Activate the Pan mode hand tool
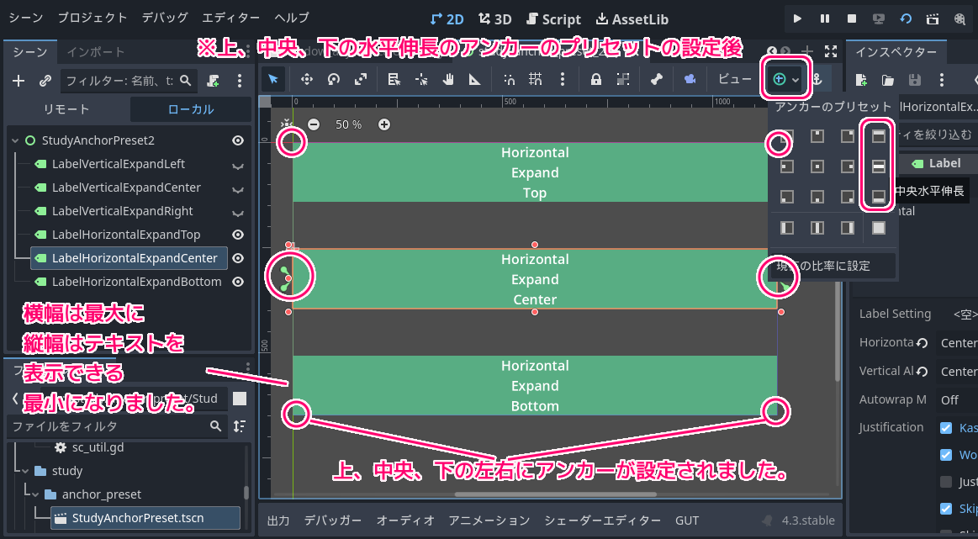 click(449, 79)
